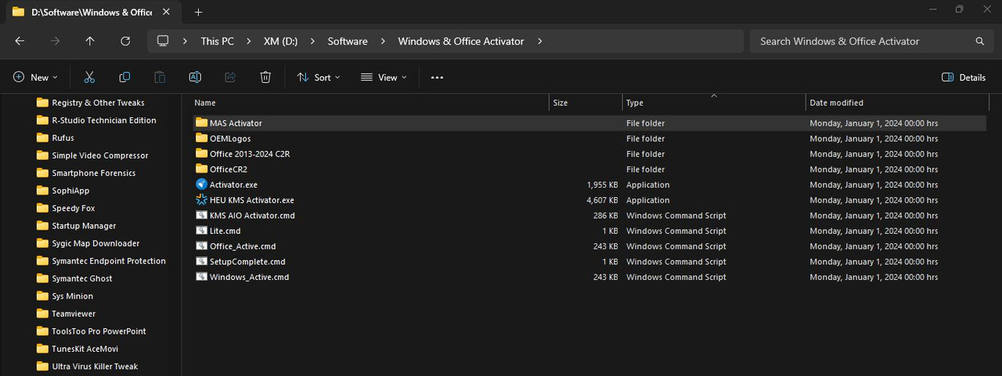Image resolution: width=1002 pixels, height=376 pixels.
Task: Click Windows & Office Activator breadcrumb
Action: [461, 41]
